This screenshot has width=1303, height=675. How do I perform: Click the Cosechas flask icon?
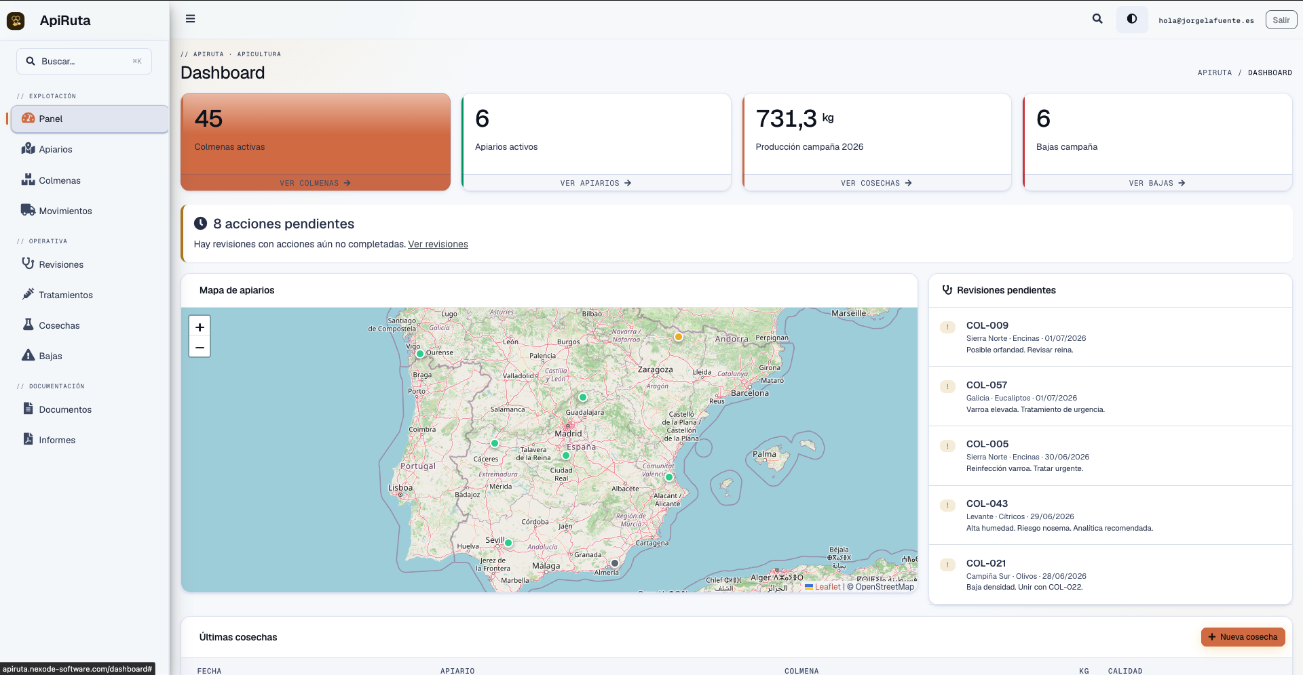click(28, 325)
